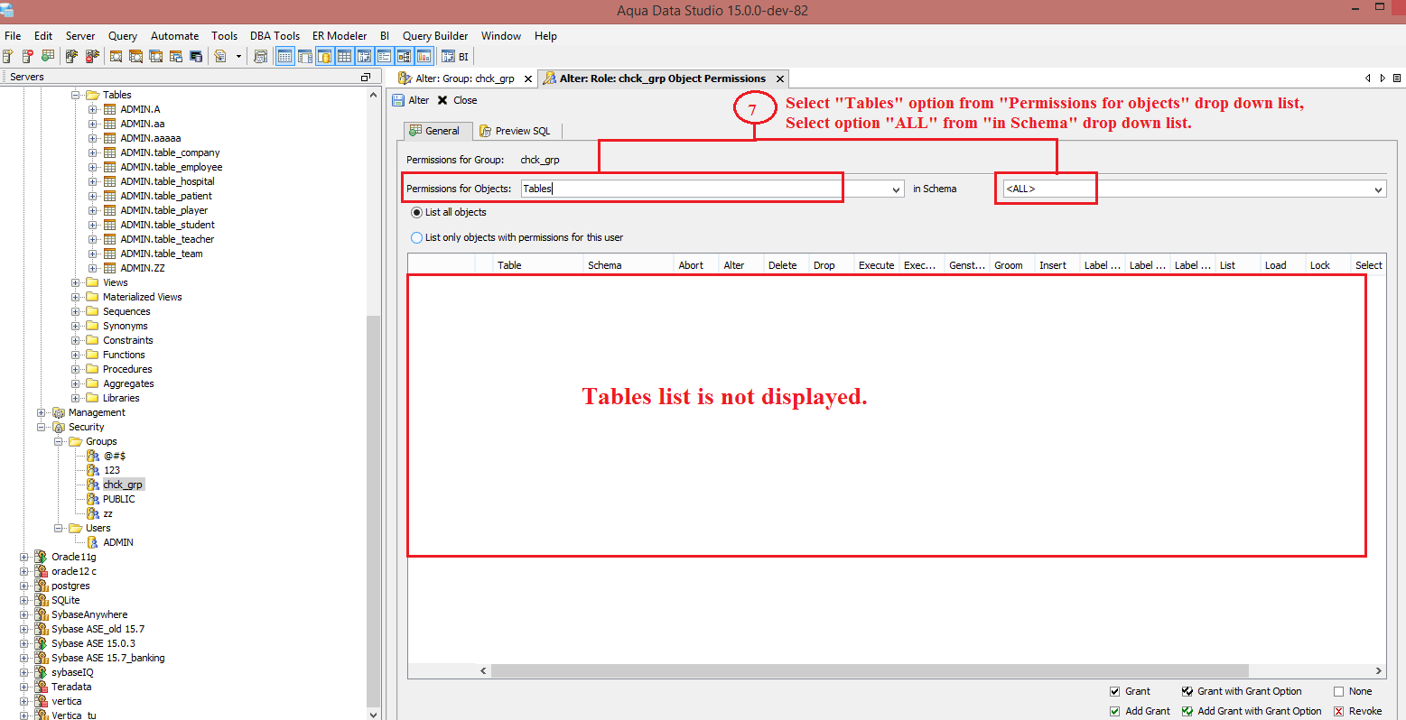The height and width of the screenshot is (720, 1406).
Task: Click the Execute column header
Action: click(877, 264)
